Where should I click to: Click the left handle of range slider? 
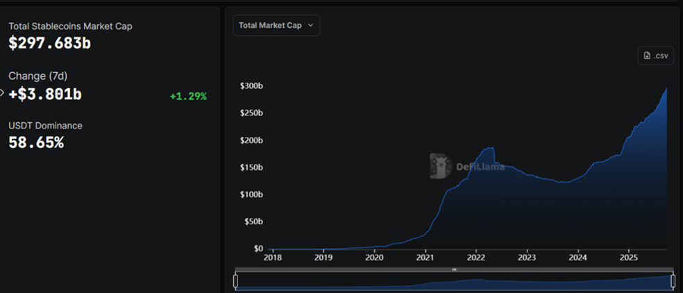point(236,281)
